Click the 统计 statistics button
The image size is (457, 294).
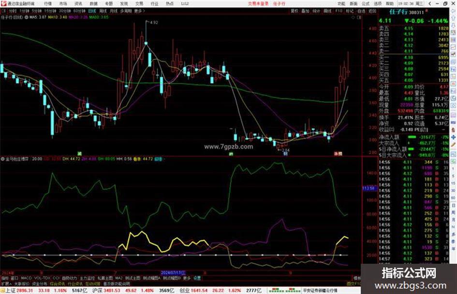(316, 11)
